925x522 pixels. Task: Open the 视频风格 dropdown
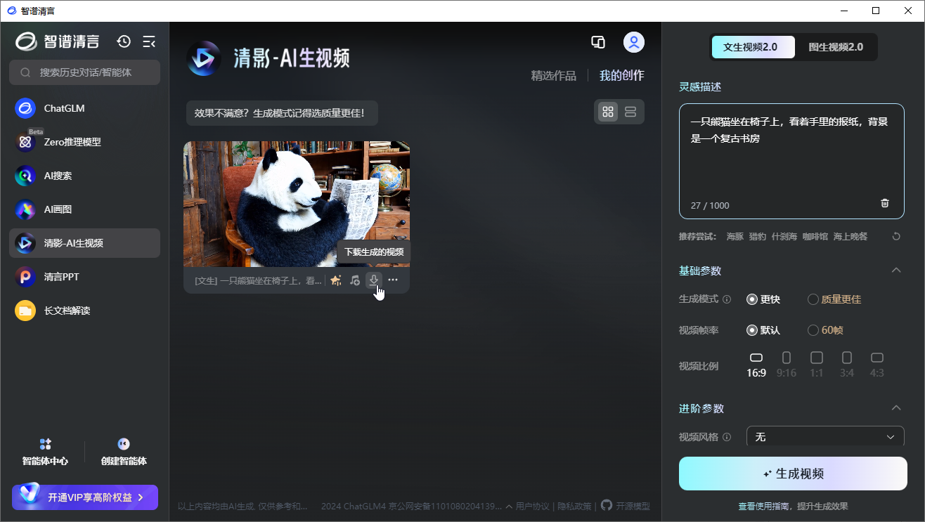click(824, 436)
